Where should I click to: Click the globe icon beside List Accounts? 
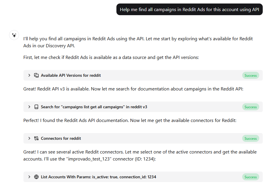tap(36, 177)
